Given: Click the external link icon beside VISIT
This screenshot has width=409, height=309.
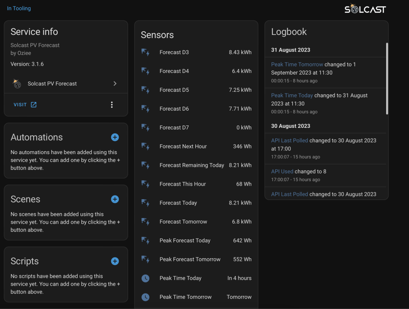Looking at the screenshot, I should tap(34, 105).
